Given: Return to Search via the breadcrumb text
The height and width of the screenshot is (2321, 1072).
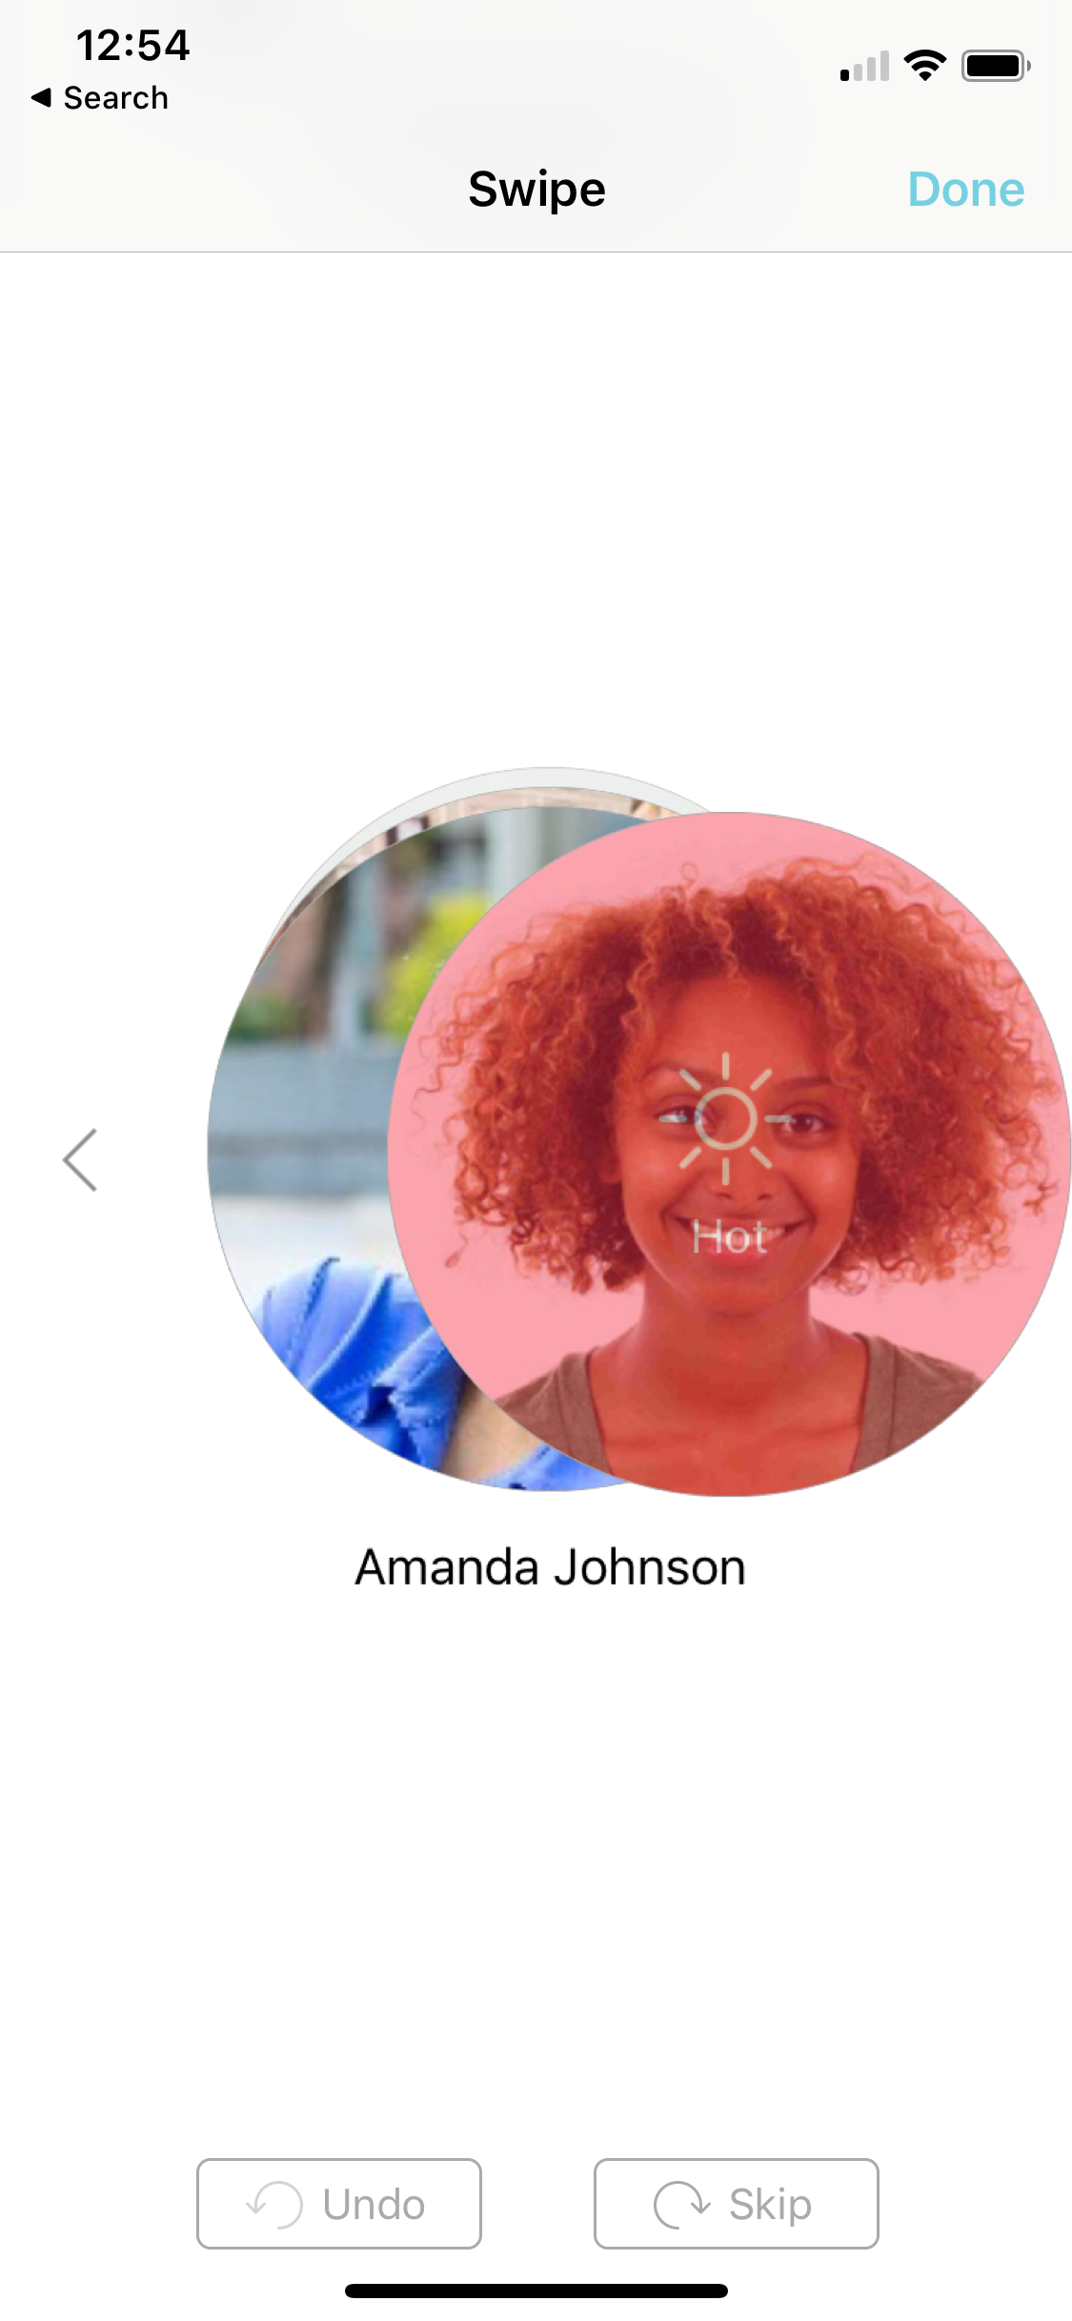Looking at the screenshot, I should pos(115,97).
